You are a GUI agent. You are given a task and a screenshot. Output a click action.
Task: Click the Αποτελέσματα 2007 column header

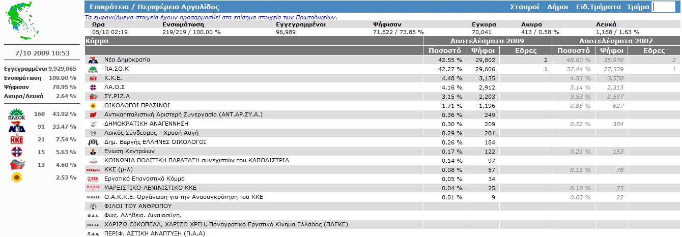[x=616, y=41]
